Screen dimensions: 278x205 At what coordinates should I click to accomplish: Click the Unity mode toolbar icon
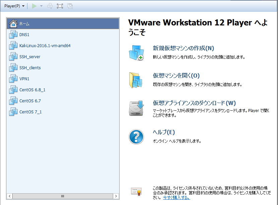(x=70, y=6)
